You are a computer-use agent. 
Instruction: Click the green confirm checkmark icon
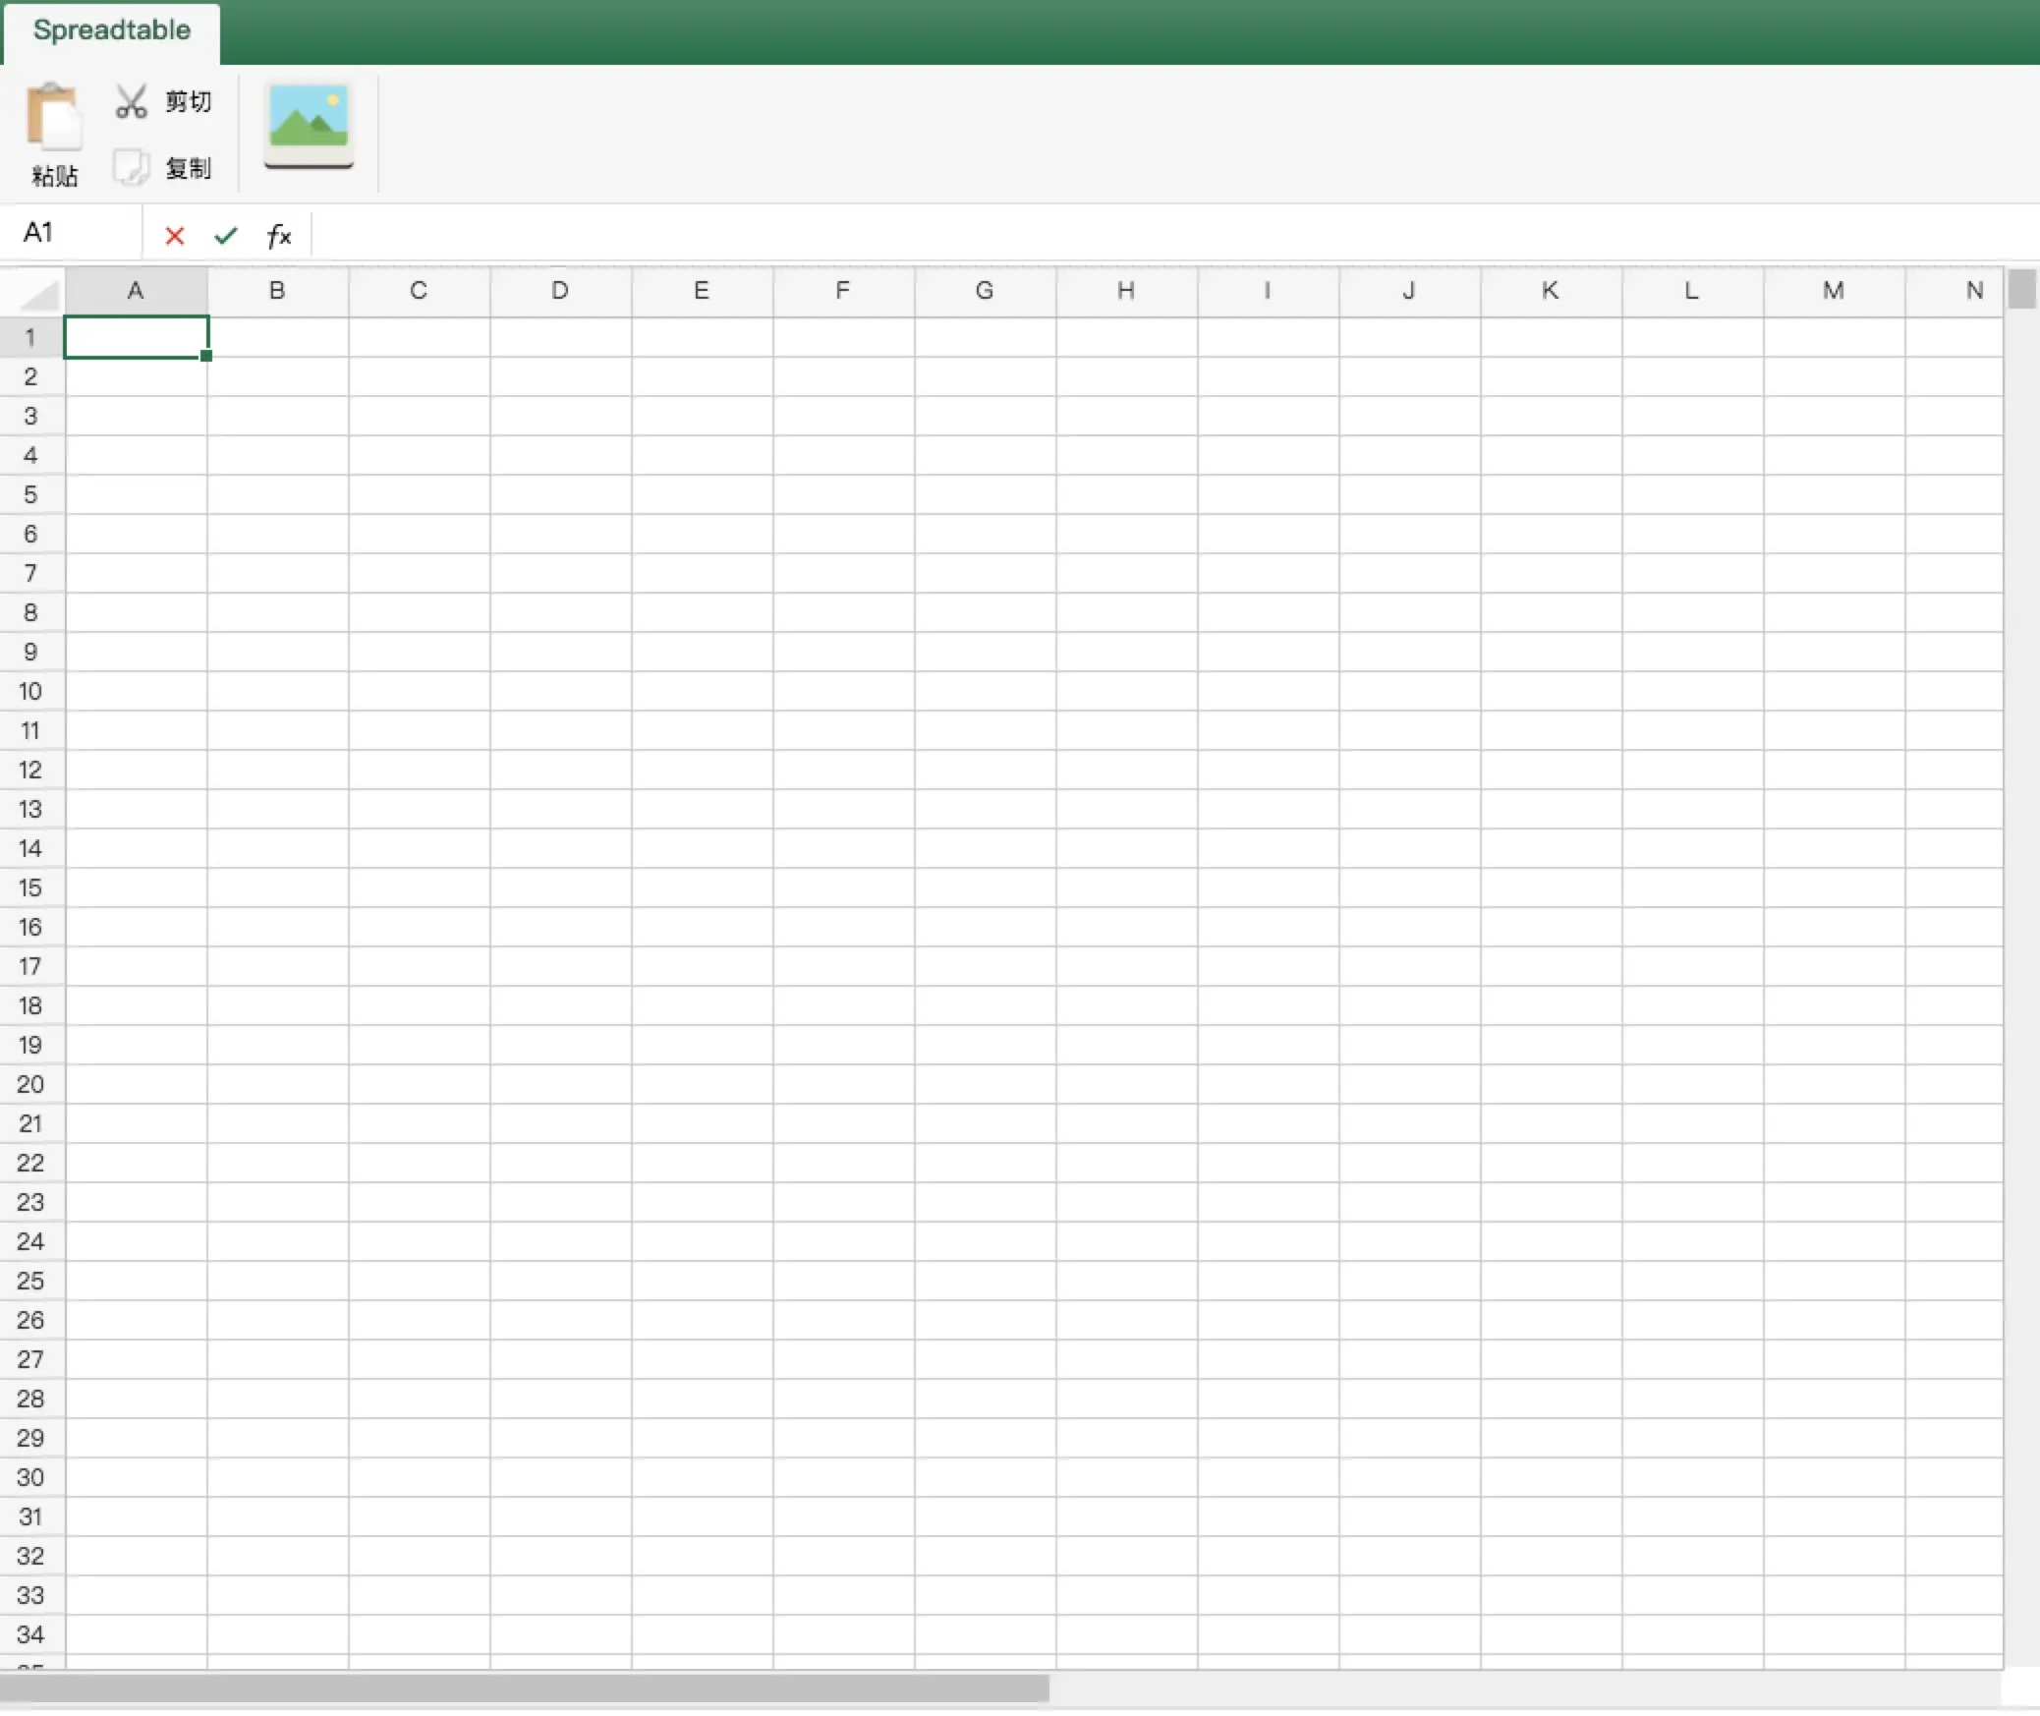tap(226, 236)
